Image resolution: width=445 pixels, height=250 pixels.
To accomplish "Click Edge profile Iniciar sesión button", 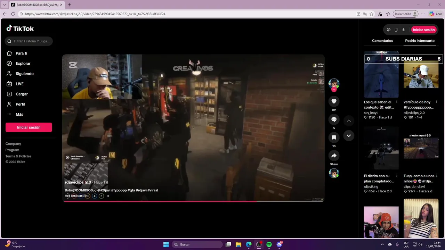I will [x=405, y=14].
